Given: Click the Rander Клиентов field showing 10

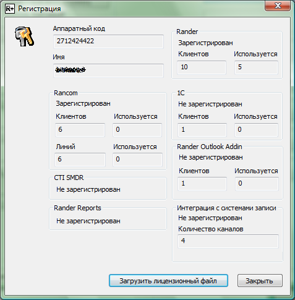Looking at the screenshot, I should coord(202,67).
